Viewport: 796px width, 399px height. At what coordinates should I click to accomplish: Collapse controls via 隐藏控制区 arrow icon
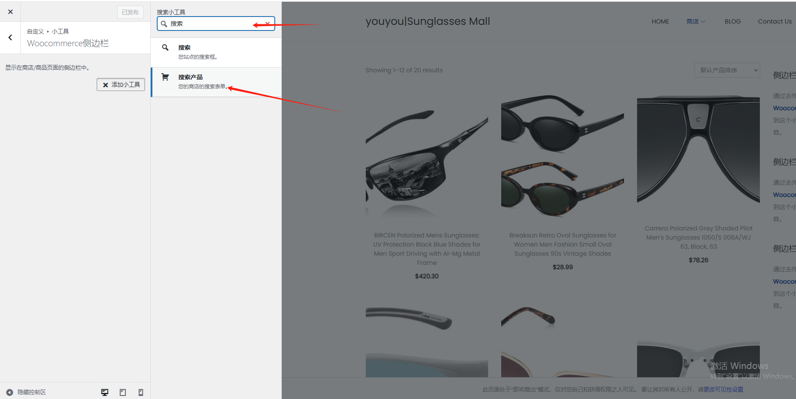pyautogui.click(x=10, y=392)
